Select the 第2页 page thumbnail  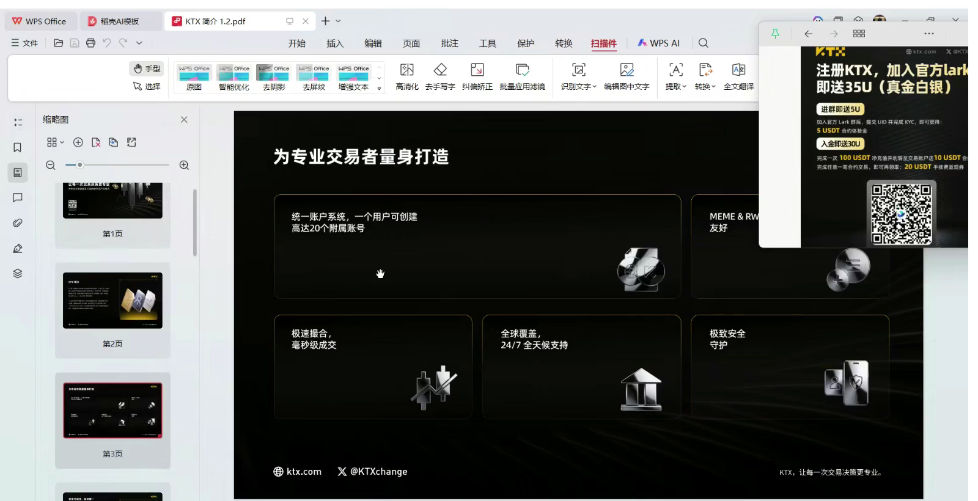112,301
